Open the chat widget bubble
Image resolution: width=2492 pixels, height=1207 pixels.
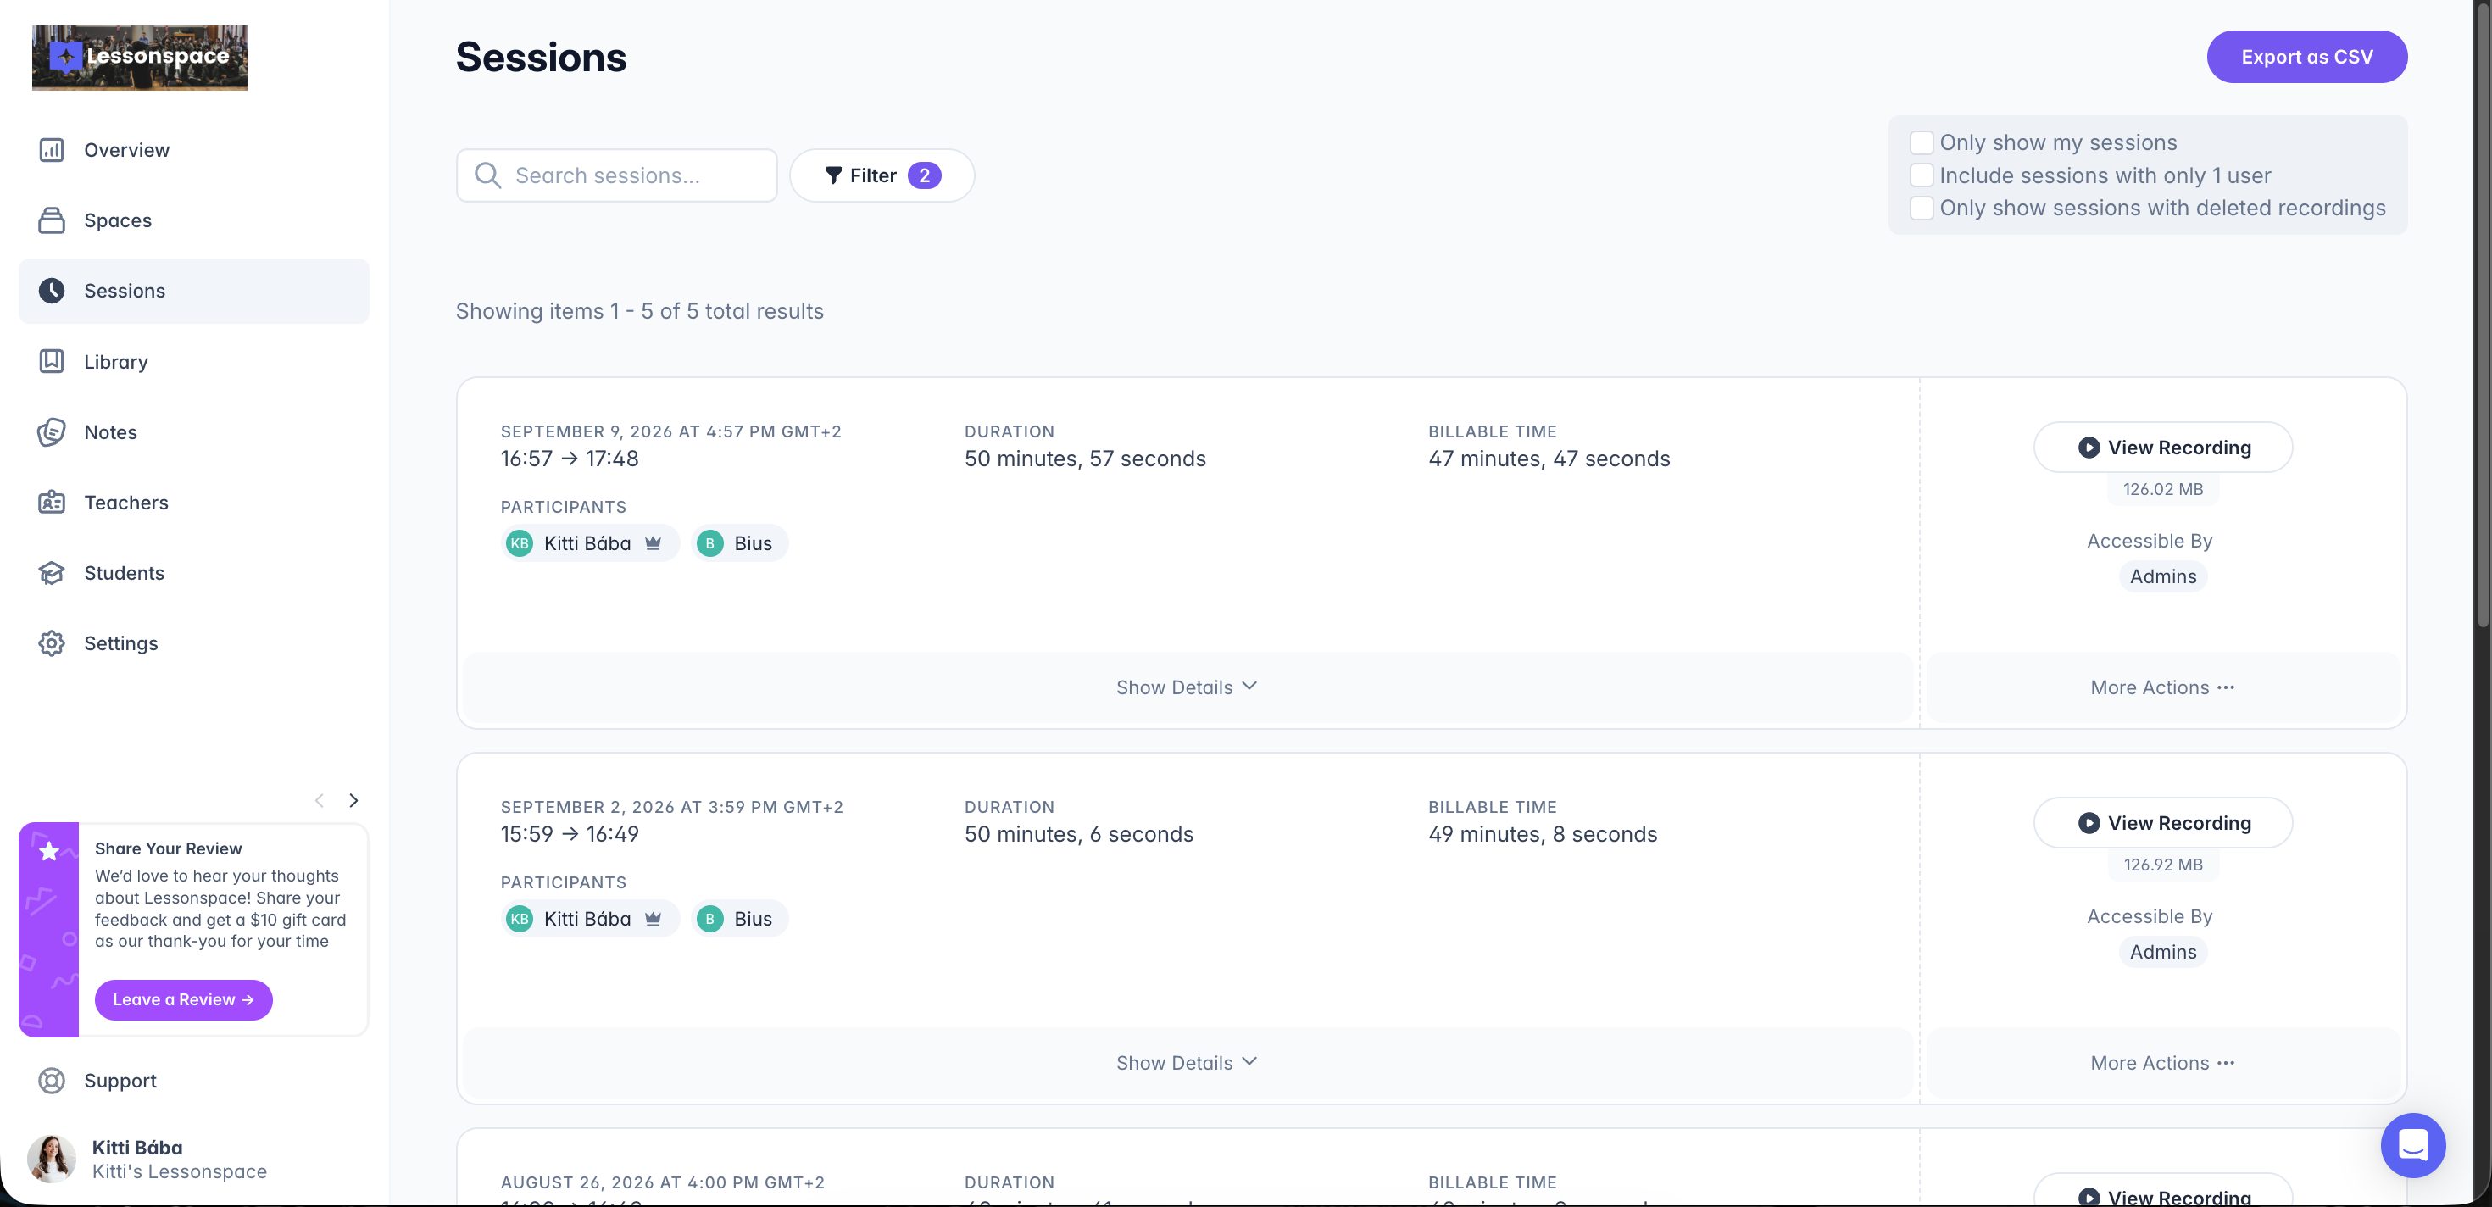(x=2412, y=1145)
